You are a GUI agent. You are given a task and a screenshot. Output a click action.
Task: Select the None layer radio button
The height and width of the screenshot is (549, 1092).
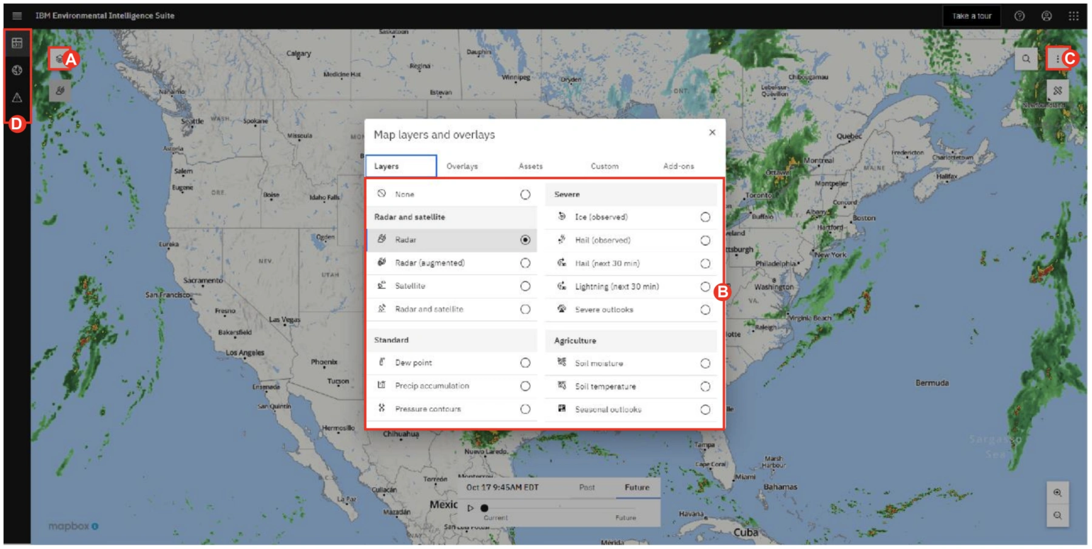point(525,195)
